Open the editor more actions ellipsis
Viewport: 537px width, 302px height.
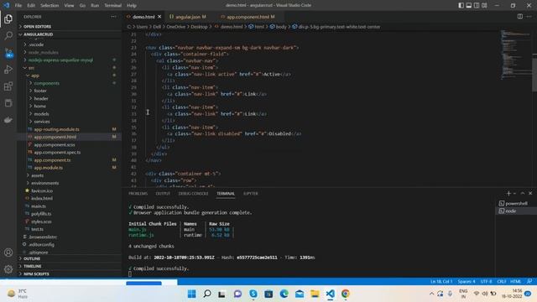point(529,17)
